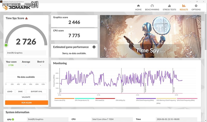Image resolution: width=207 pixels, height=122 pixels.
Task: Go to the HOME tab
Action: 138,7
